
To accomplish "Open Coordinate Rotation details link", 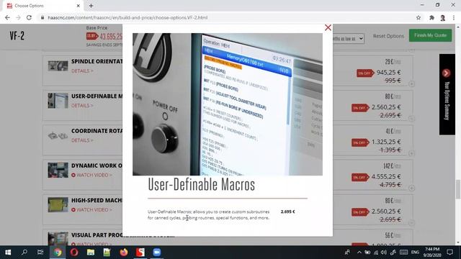I will [82, 140].
